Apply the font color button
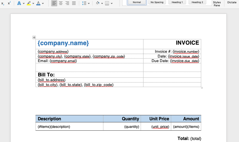 click(x=38, y=3)
